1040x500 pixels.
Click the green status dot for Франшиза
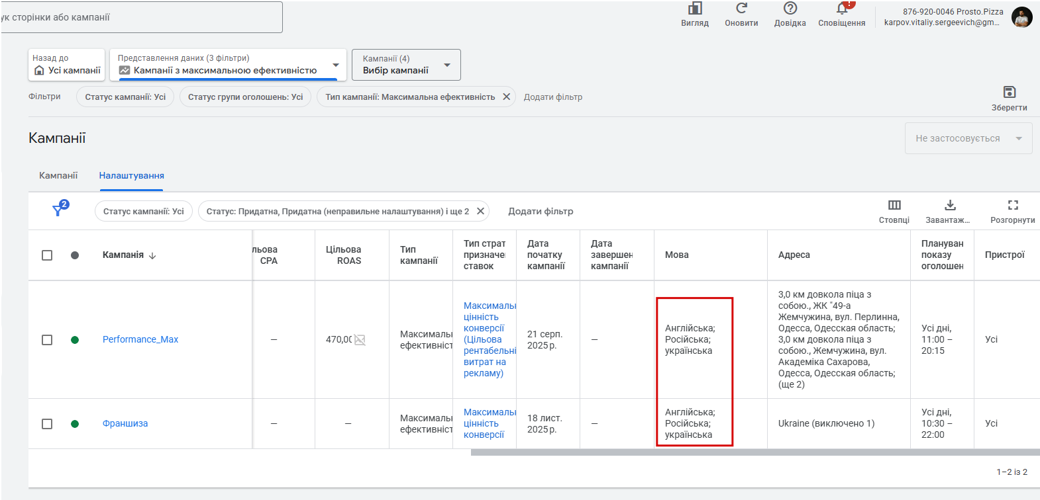(75, 424)
